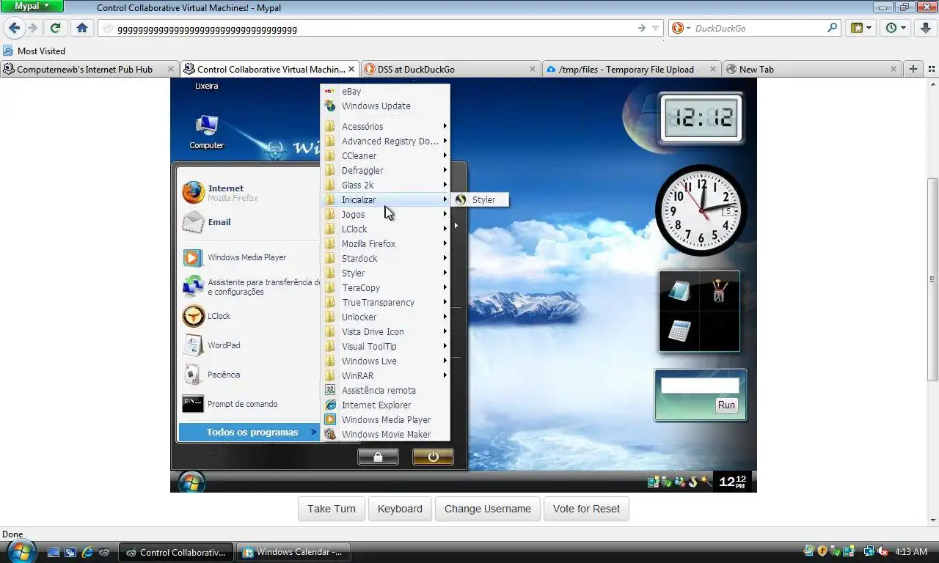The image size is (939, 563).
Task: Click the Keyboard button
Action: tap(400, 509)
